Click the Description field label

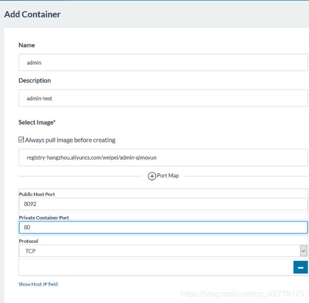[35, 80]
